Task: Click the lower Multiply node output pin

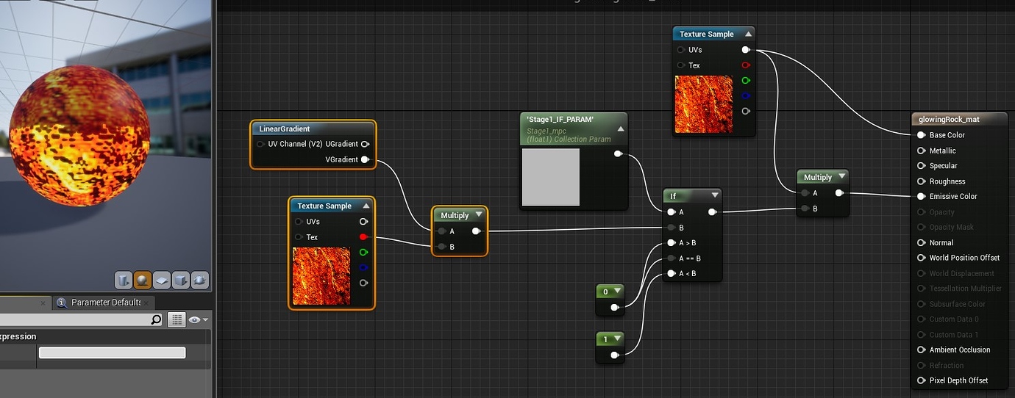Action: pos(475,231)
